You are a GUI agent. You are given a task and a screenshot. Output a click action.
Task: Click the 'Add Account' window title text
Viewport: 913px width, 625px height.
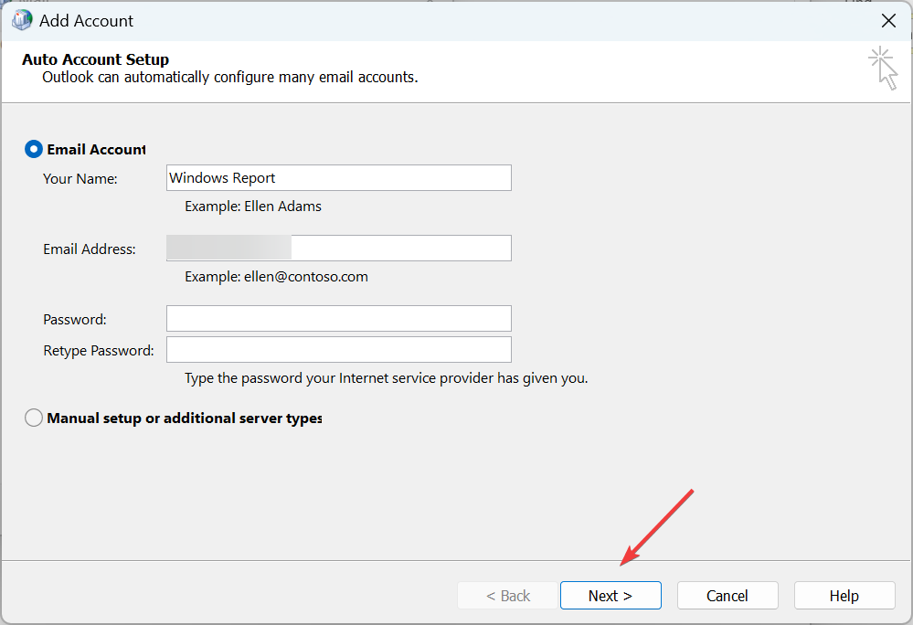[x=86, y=21]
